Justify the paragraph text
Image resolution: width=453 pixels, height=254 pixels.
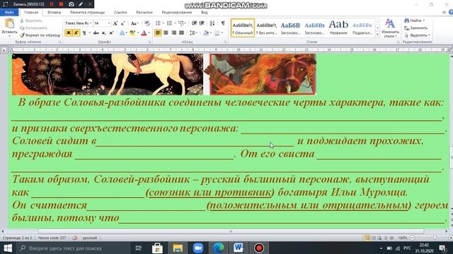pos(181,33)
